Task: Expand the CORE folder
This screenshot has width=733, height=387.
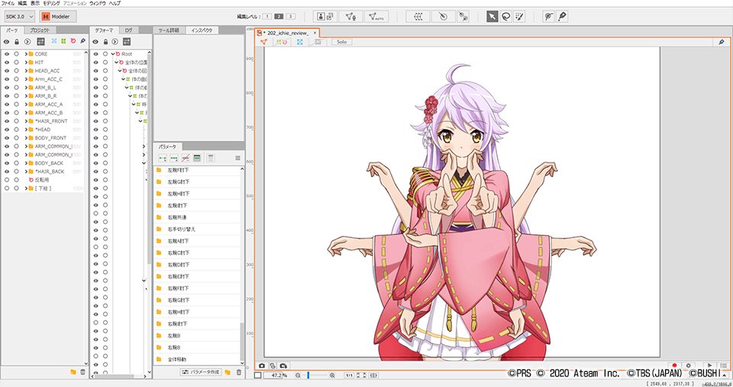Action: point(26,53)
